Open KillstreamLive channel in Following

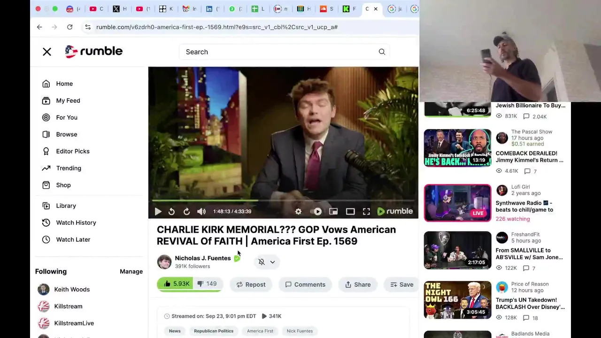pyautogui.click(x=66, y=323)
